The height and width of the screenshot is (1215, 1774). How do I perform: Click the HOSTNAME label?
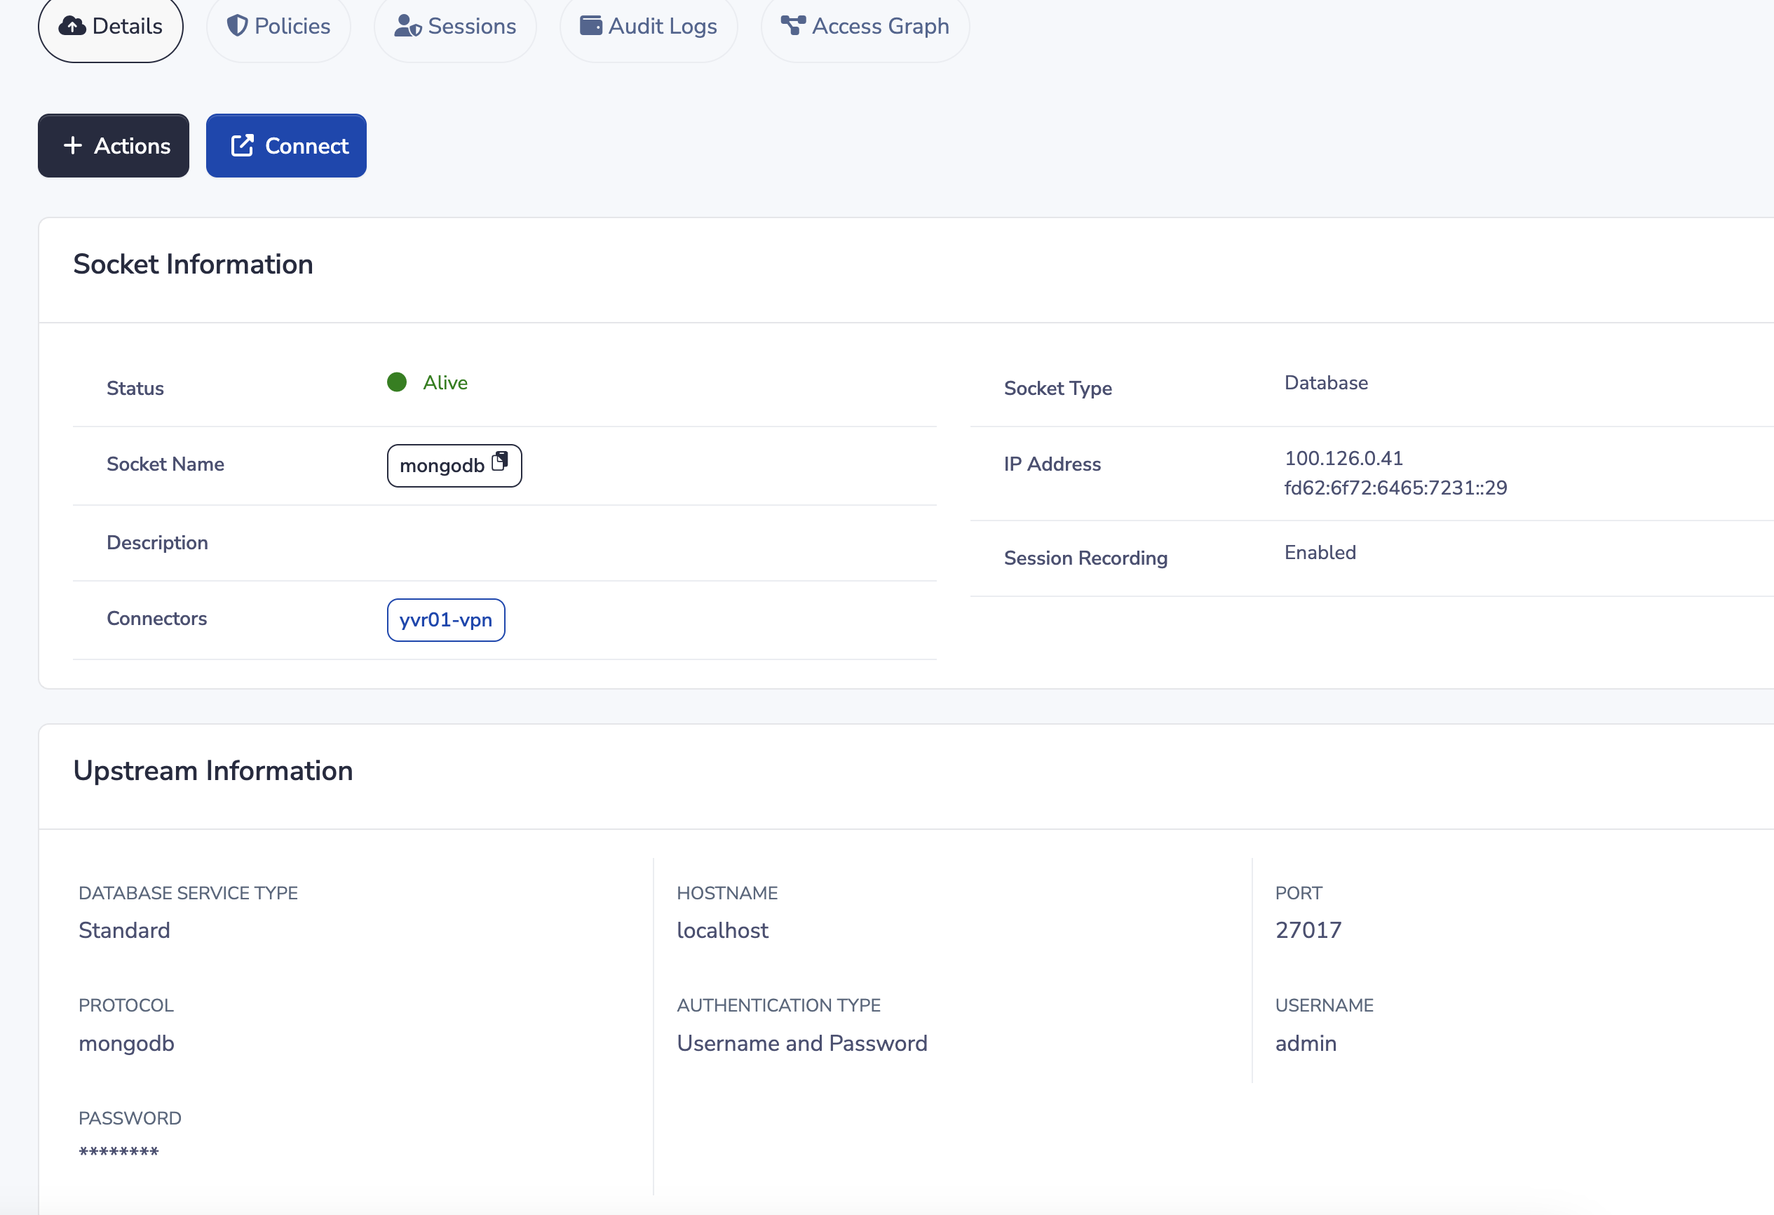727,893
